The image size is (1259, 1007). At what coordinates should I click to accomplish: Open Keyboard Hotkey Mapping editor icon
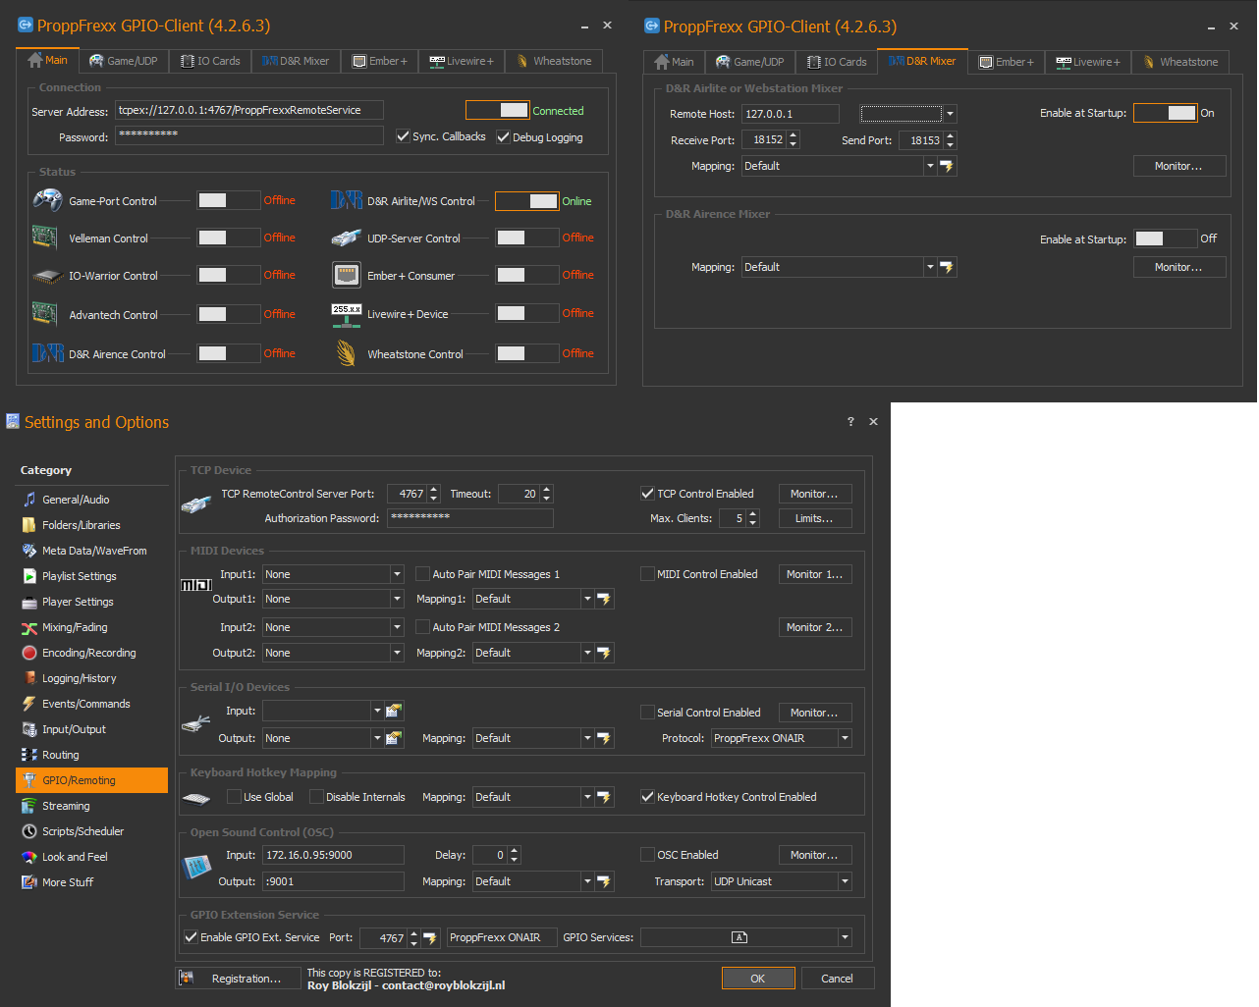604,797
